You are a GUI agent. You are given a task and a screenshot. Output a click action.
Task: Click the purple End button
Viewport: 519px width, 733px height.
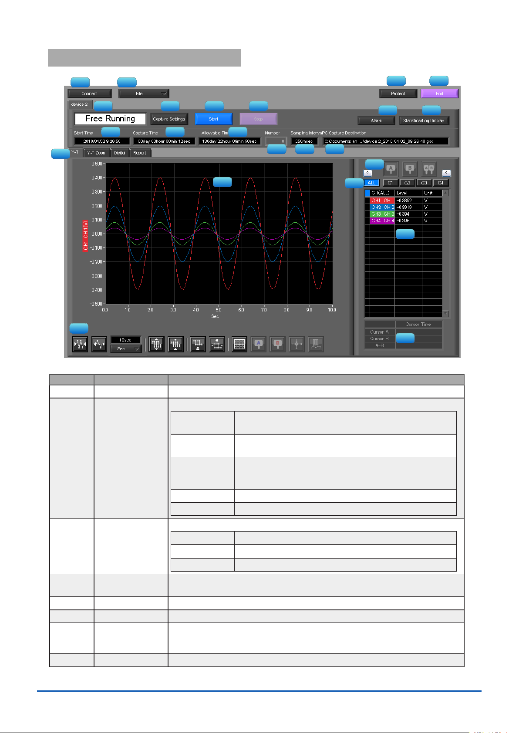pyautogui.click(x=439, y=94)
